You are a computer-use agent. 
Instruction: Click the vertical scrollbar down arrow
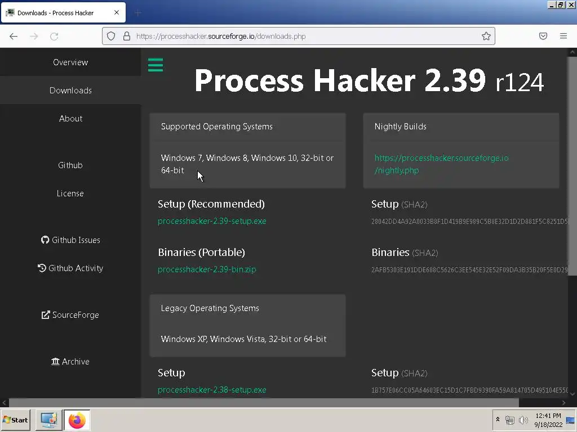[x=572, y=394]
